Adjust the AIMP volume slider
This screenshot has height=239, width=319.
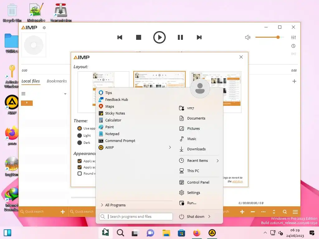pyautogui.click(x=269, y=37)
